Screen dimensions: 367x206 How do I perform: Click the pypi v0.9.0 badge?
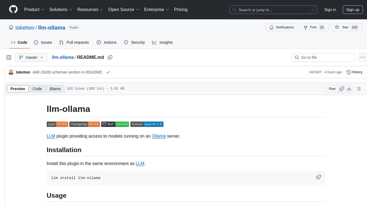click(57, 124)
